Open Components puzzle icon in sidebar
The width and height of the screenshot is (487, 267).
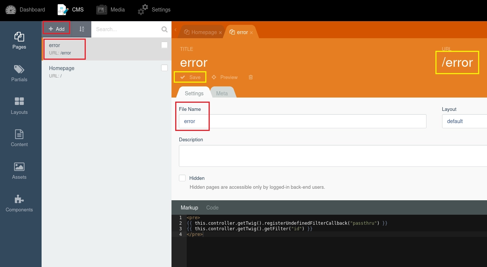(19, 199)
